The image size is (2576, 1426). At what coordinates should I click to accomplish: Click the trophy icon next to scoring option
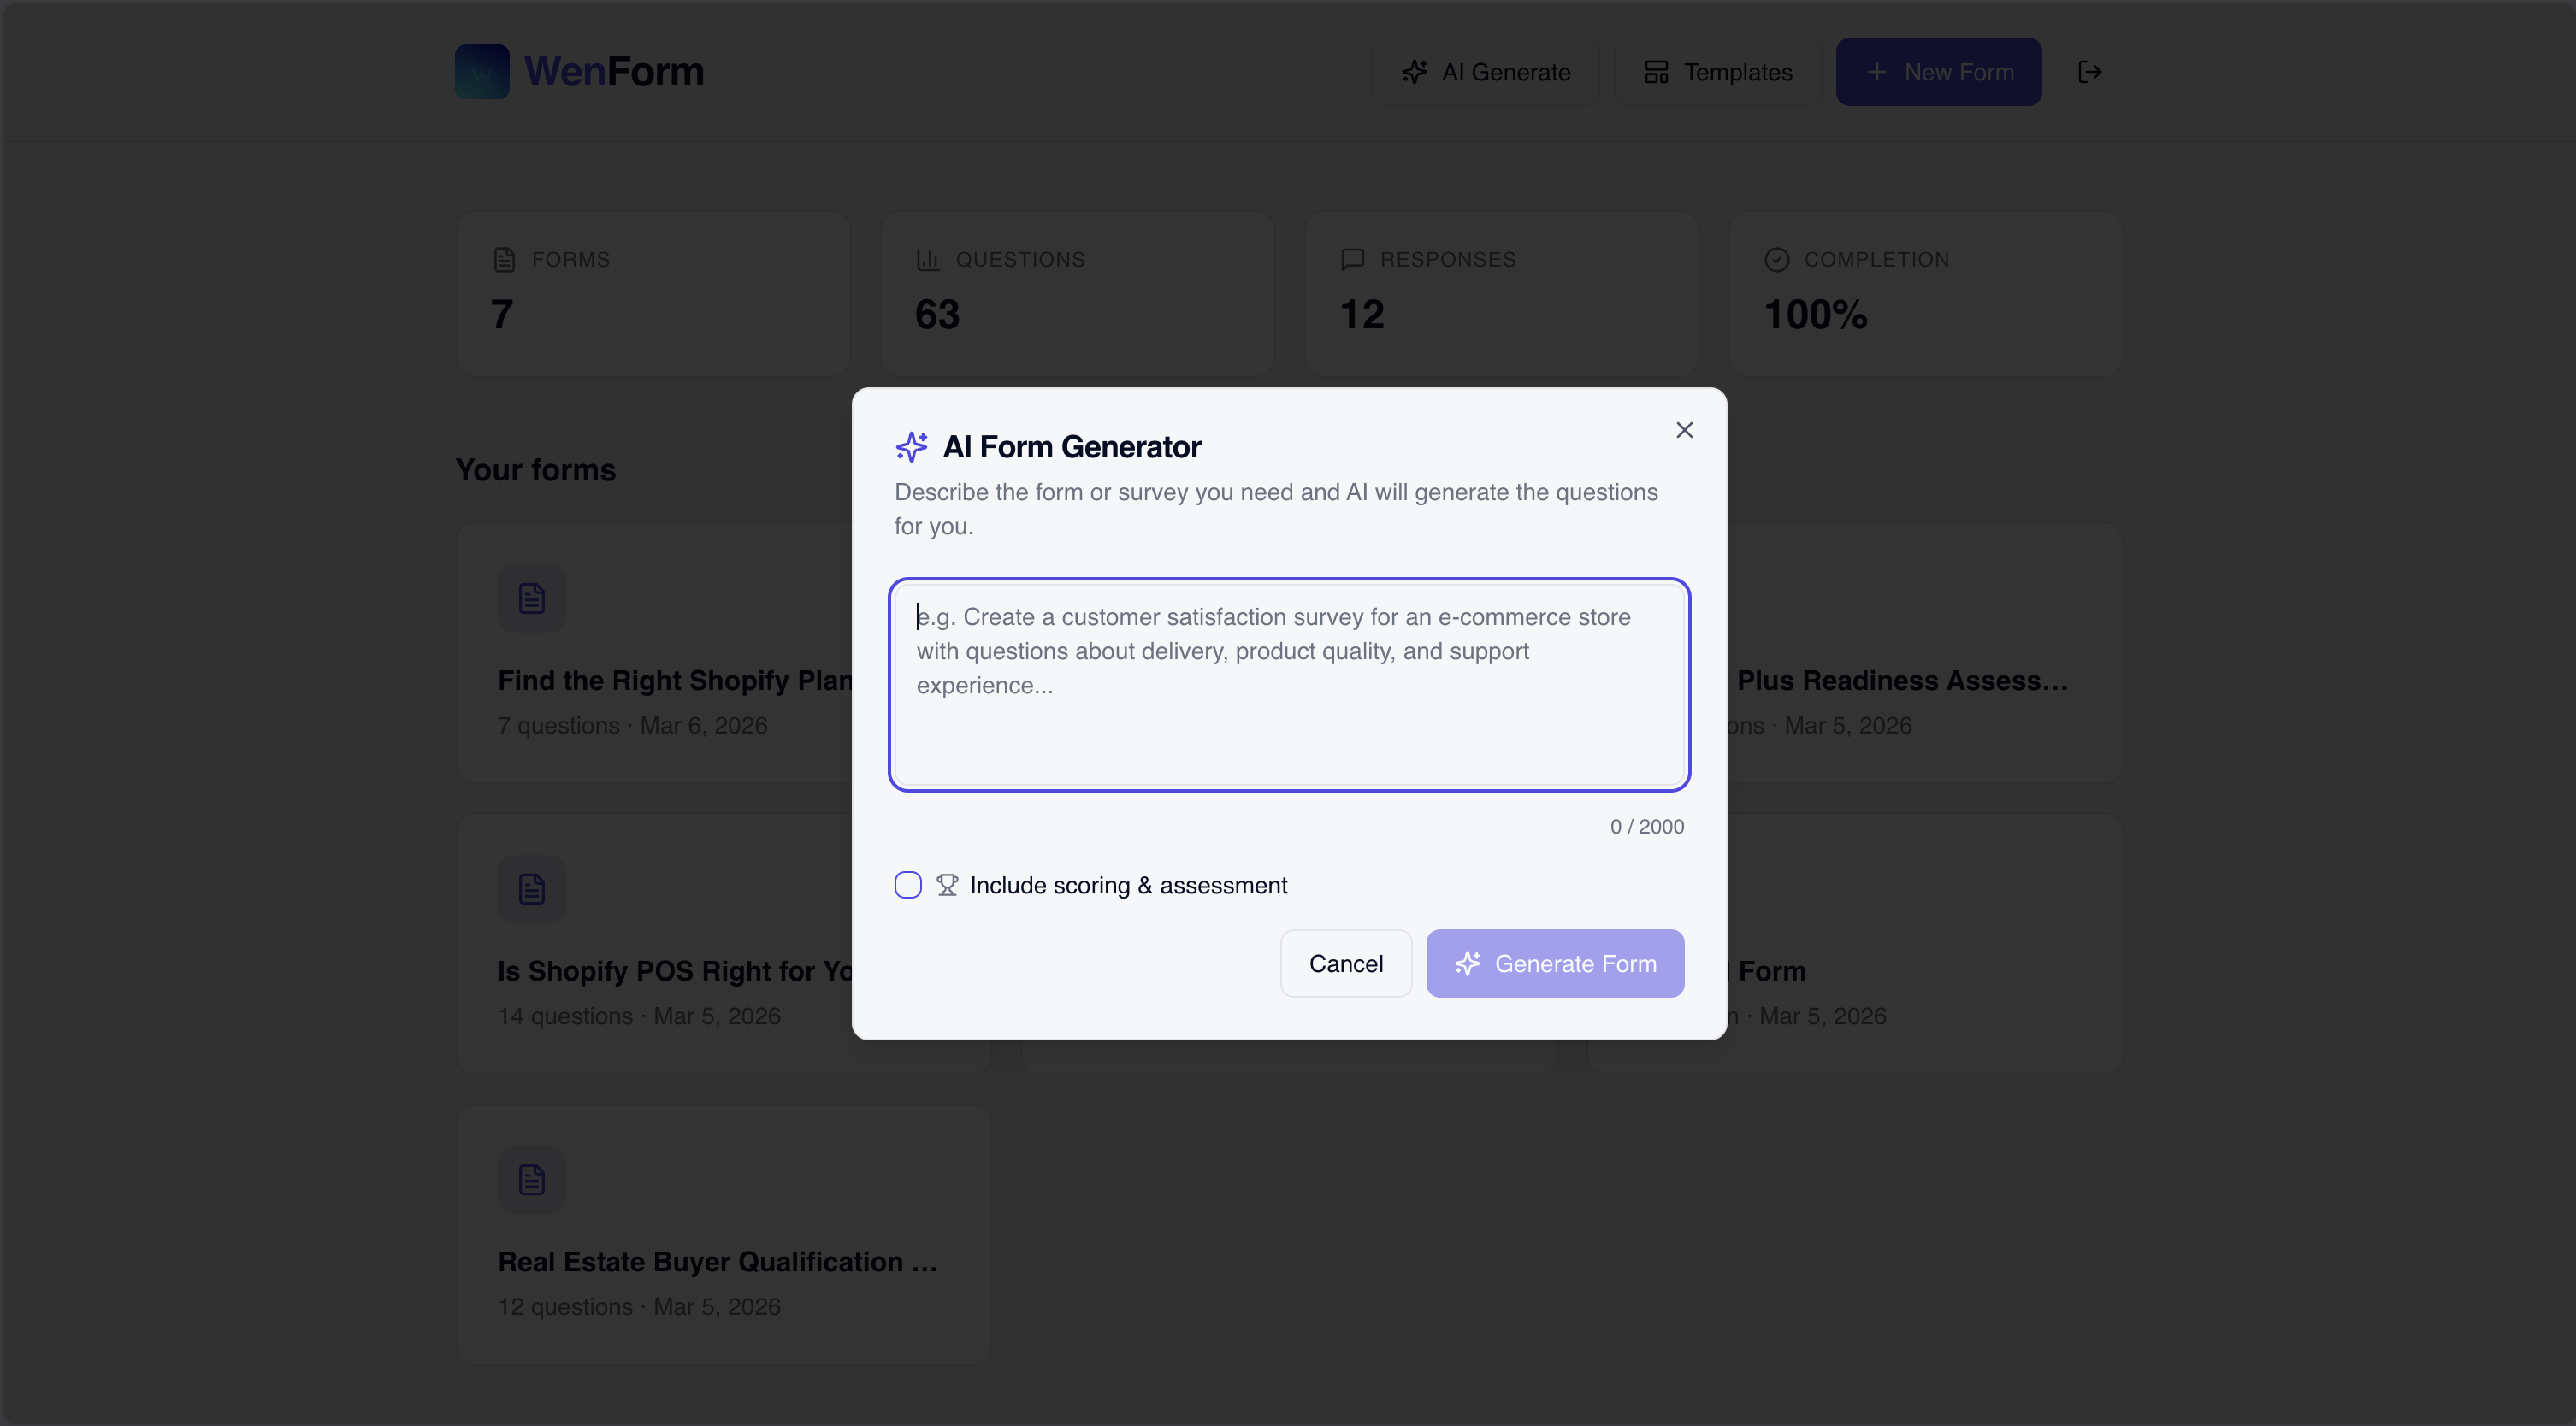[946, 884]
